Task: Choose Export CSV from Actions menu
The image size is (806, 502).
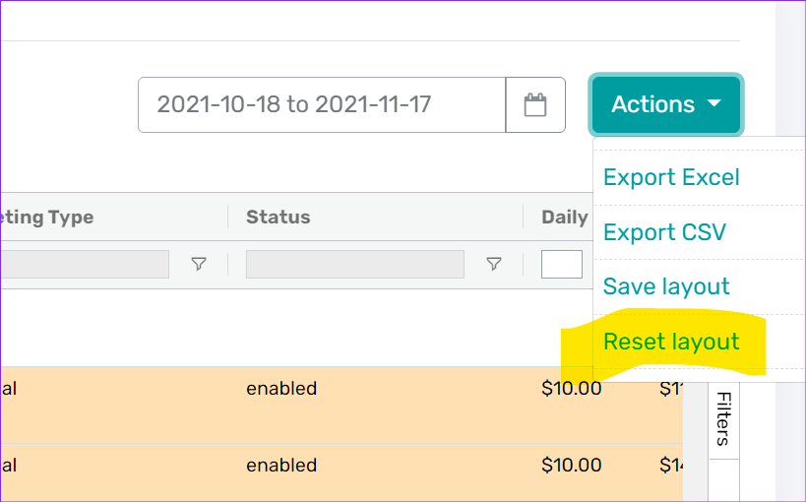Action: [664, 232]
